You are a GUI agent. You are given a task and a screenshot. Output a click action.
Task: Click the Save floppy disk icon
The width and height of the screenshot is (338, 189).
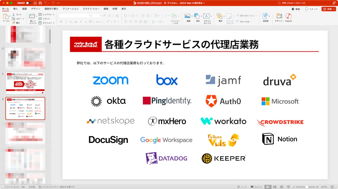pyautogui.click(x=41, y=3)
